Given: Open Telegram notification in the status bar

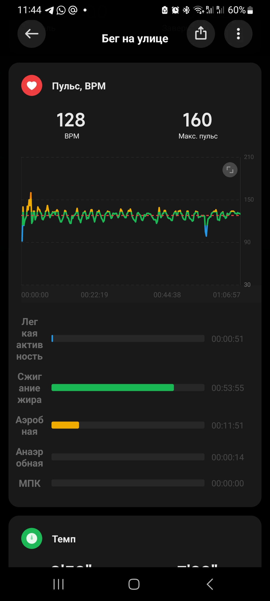Looking at the screenshot, I should click(x=49, y=10).
